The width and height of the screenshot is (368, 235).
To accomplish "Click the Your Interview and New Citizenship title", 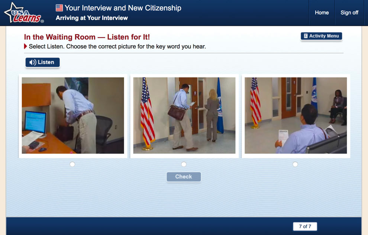I will click(123, 8).
